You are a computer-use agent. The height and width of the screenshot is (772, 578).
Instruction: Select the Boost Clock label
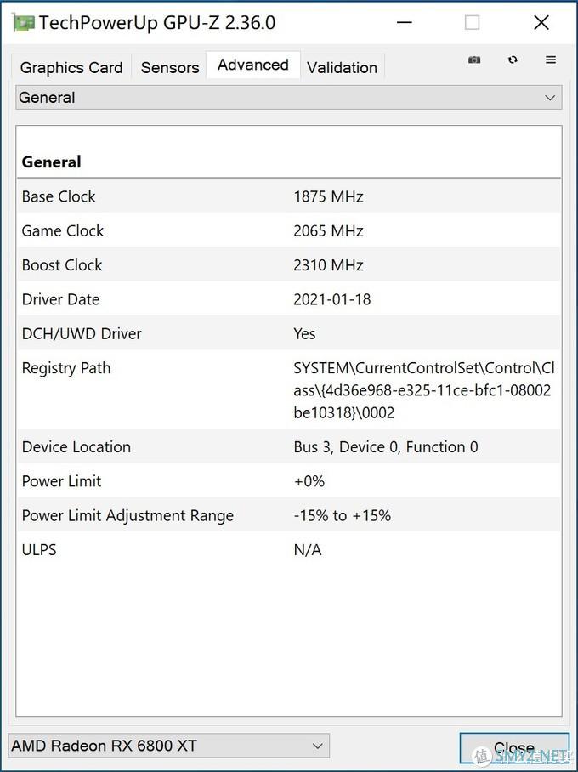pos(62,265)
